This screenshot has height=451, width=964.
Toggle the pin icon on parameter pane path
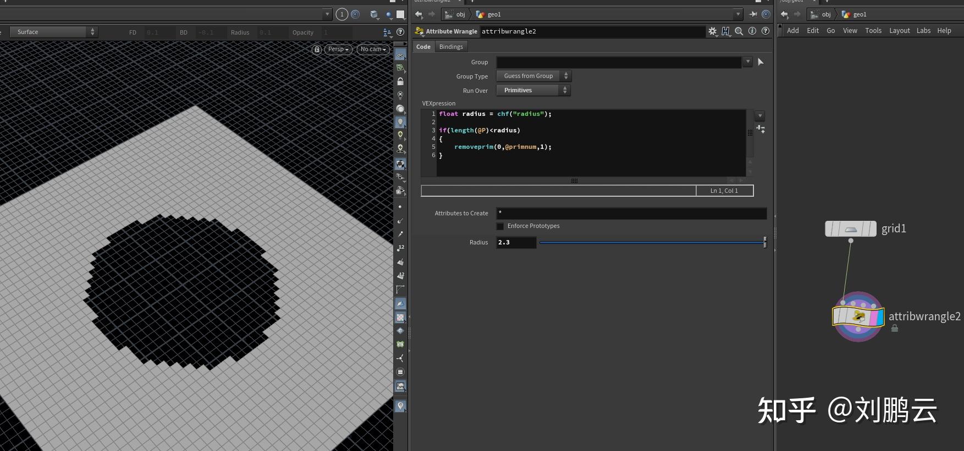[753, 14]
